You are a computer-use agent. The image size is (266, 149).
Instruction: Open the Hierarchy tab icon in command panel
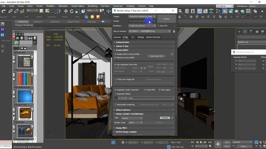[x=251, y=31]
